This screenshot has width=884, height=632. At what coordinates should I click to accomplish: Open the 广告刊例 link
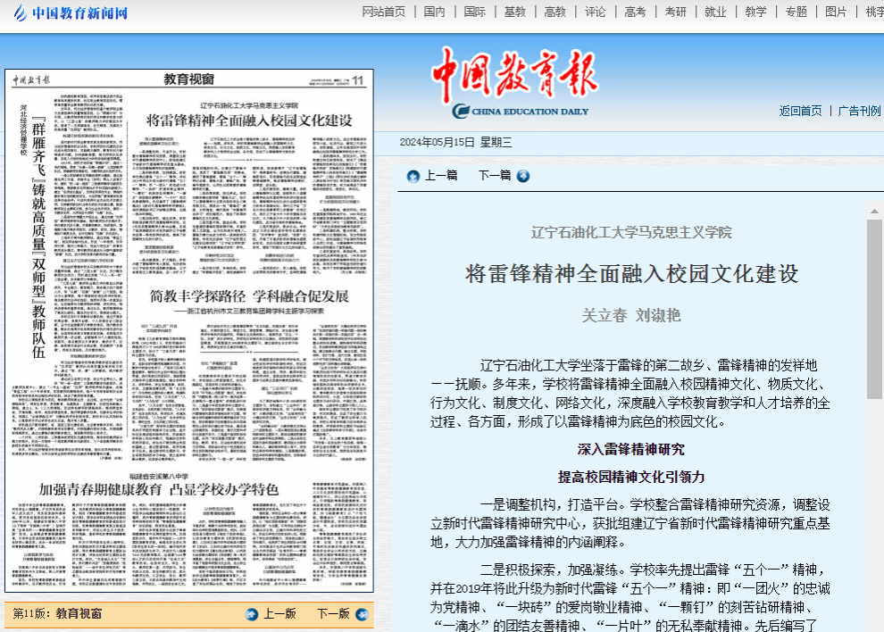[859, 111]
